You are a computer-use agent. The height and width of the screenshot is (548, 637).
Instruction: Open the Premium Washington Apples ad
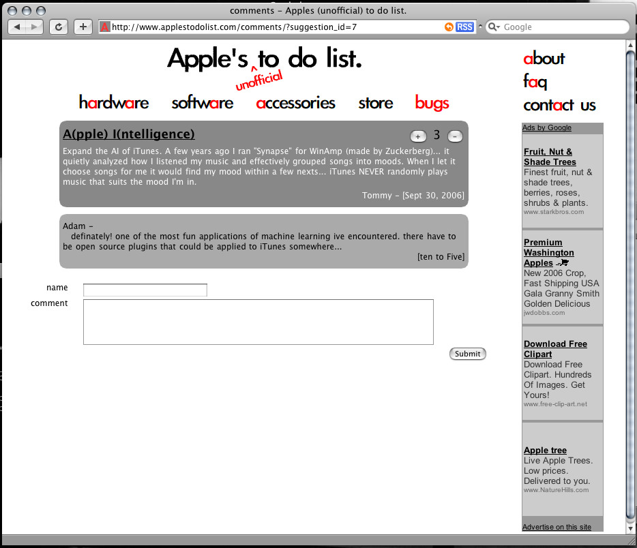point(549,252)
